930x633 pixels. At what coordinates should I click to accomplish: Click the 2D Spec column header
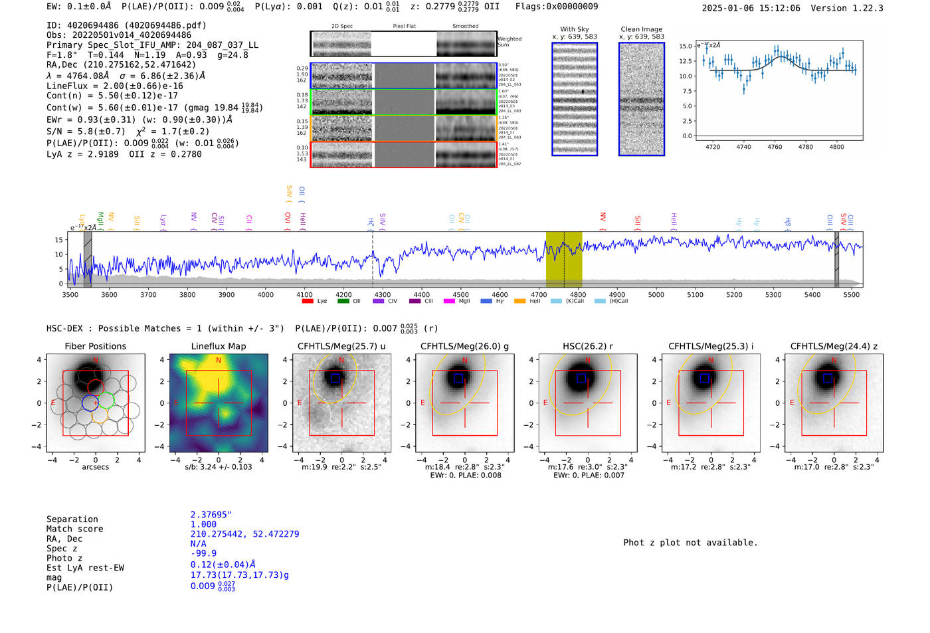click(341, 27)
